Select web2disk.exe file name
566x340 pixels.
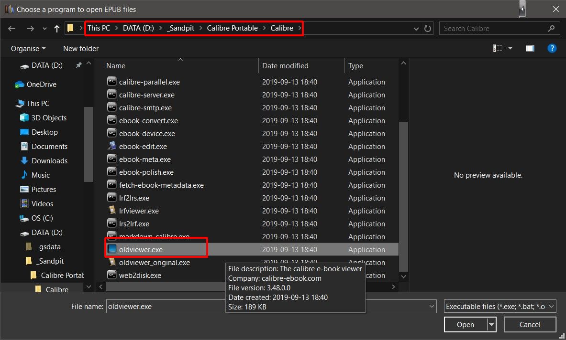[140, 276]
